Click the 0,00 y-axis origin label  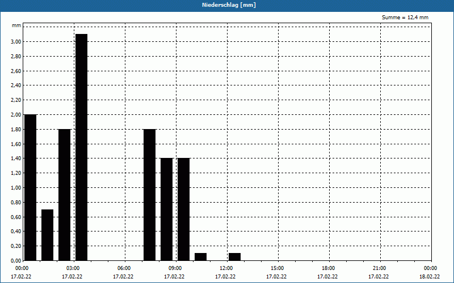[16, 261]
